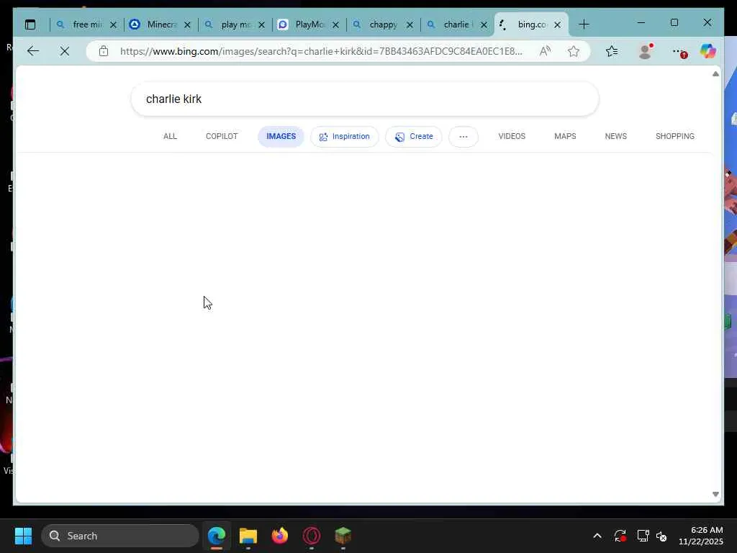Click the taskbar Search box
The width and height of the screenshot is (737, 553).
[x=120, y=536]
